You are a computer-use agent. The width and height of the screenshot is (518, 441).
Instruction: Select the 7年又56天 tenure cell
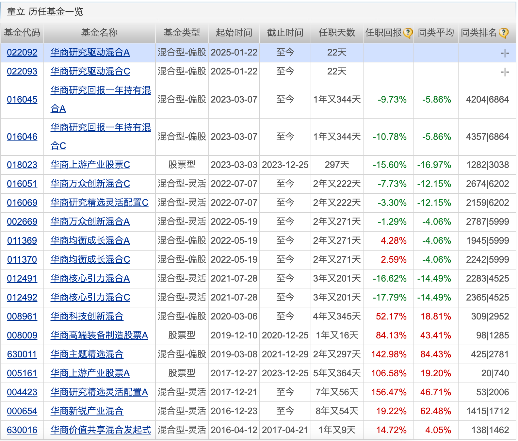coord(337,392)
